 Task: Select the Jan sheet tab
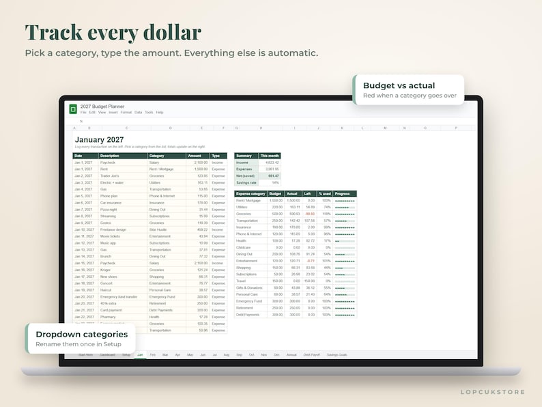coord(140,355)
